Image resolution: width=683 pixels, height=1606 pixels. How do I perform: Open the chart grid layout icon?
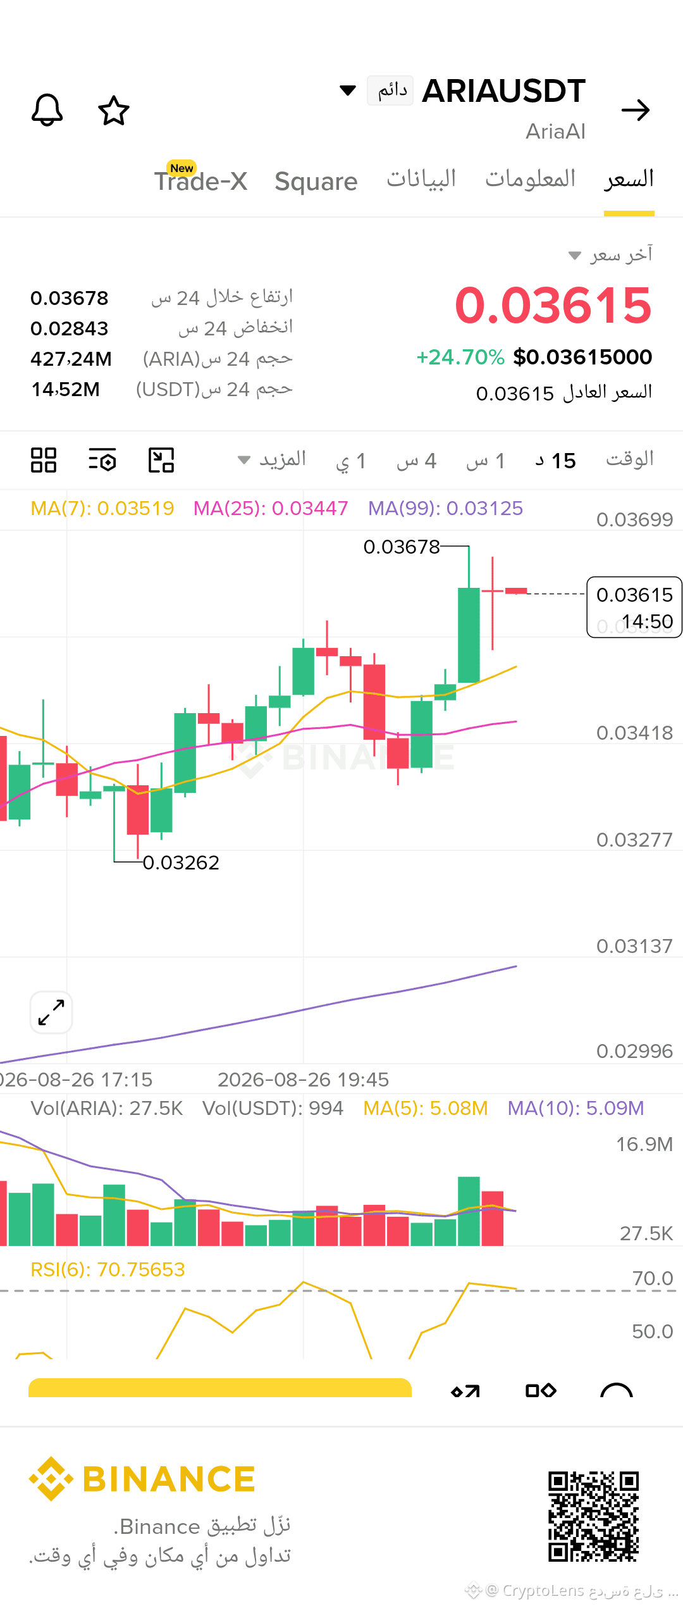pyautogui.click(x=44, y=460)
